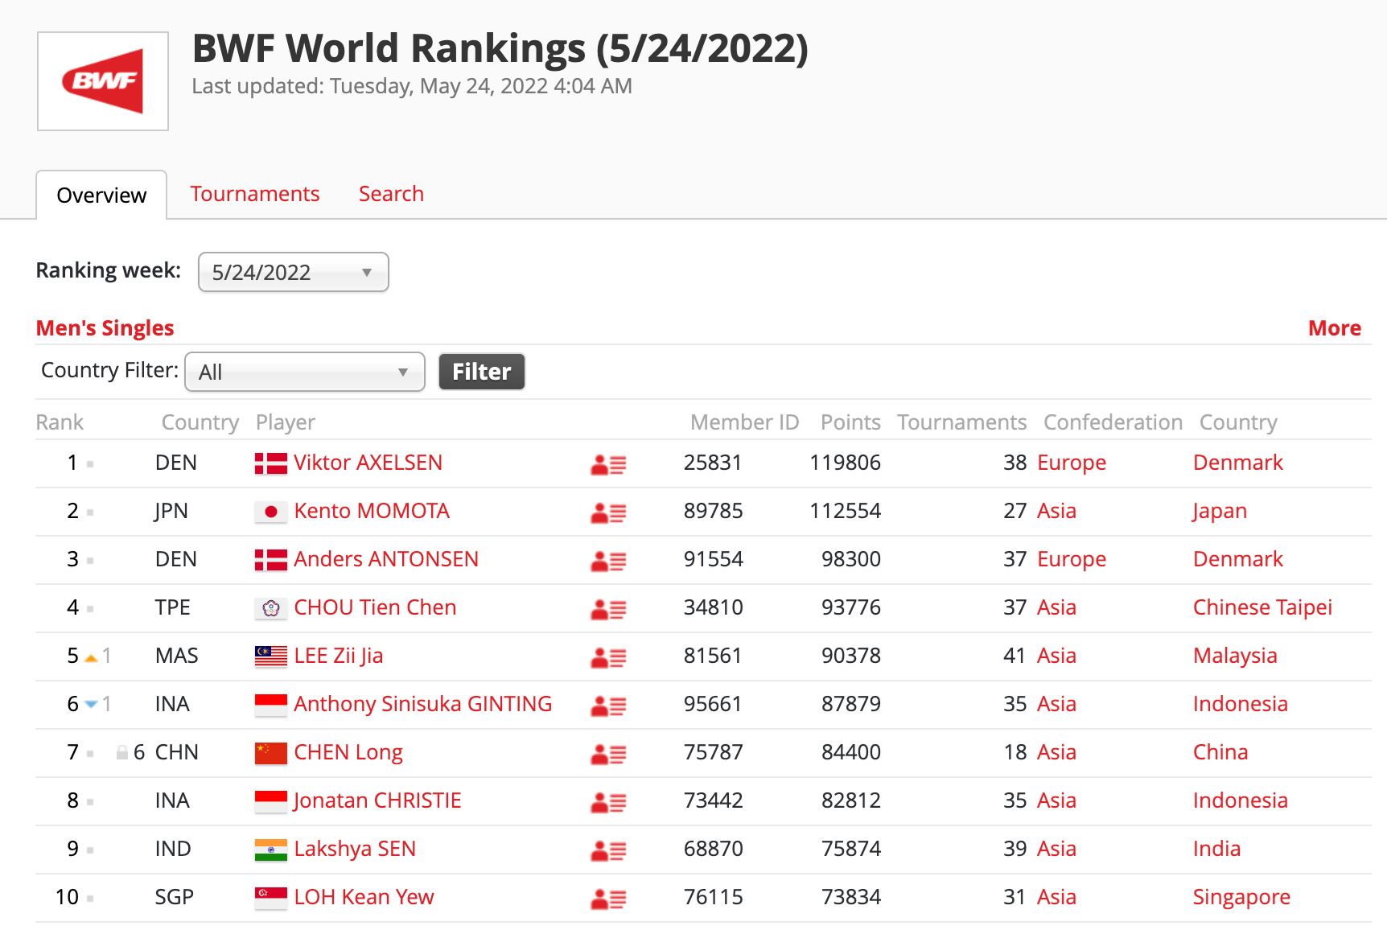
Task: Open the Ranking week dropdown
Action: [293, 273]
